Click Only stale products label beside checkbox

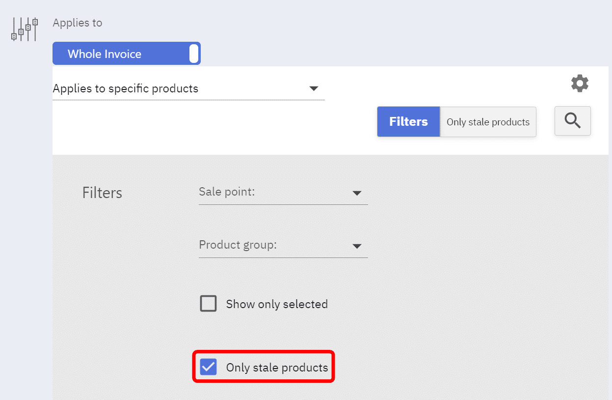click(x=277, y=368)
